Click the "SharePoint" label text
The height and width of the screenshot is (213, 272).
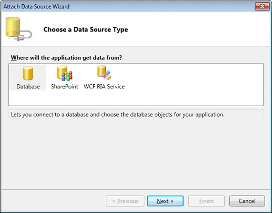[x=65, y=86]
